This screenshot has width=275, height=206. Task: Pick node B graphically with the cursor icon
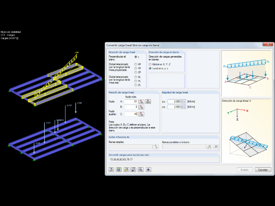click(x=141, y=107)
